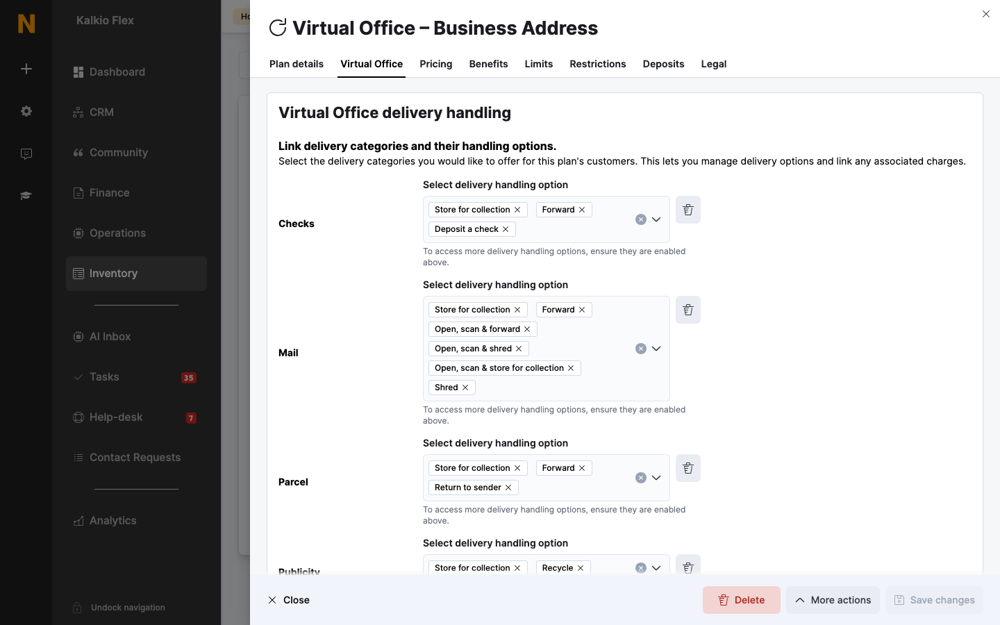
Task: Go to Community in the sidebar
Action: [x=136, y=153]
